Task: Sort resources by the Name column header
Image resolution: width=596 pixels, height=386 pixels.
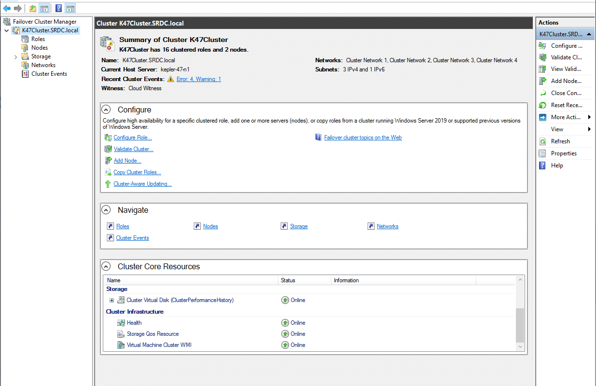Action: pyautogui.click(x=191, y=280)
